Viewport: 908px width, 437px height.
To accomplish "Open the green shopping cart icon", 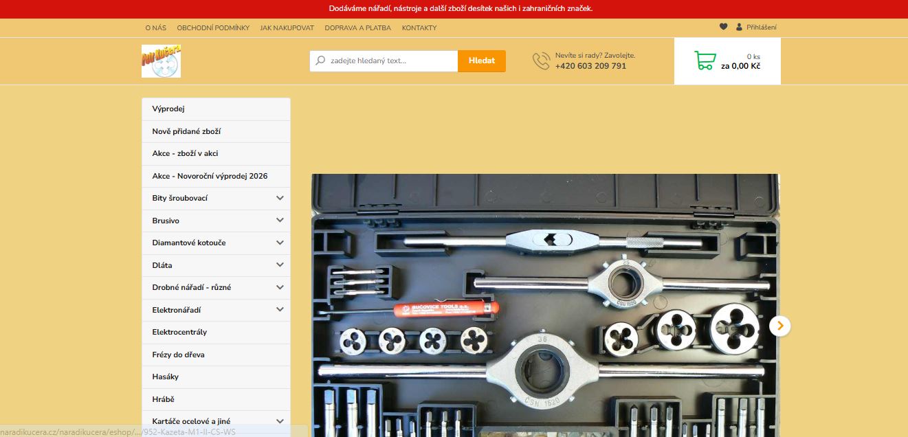I will [705, 60].
